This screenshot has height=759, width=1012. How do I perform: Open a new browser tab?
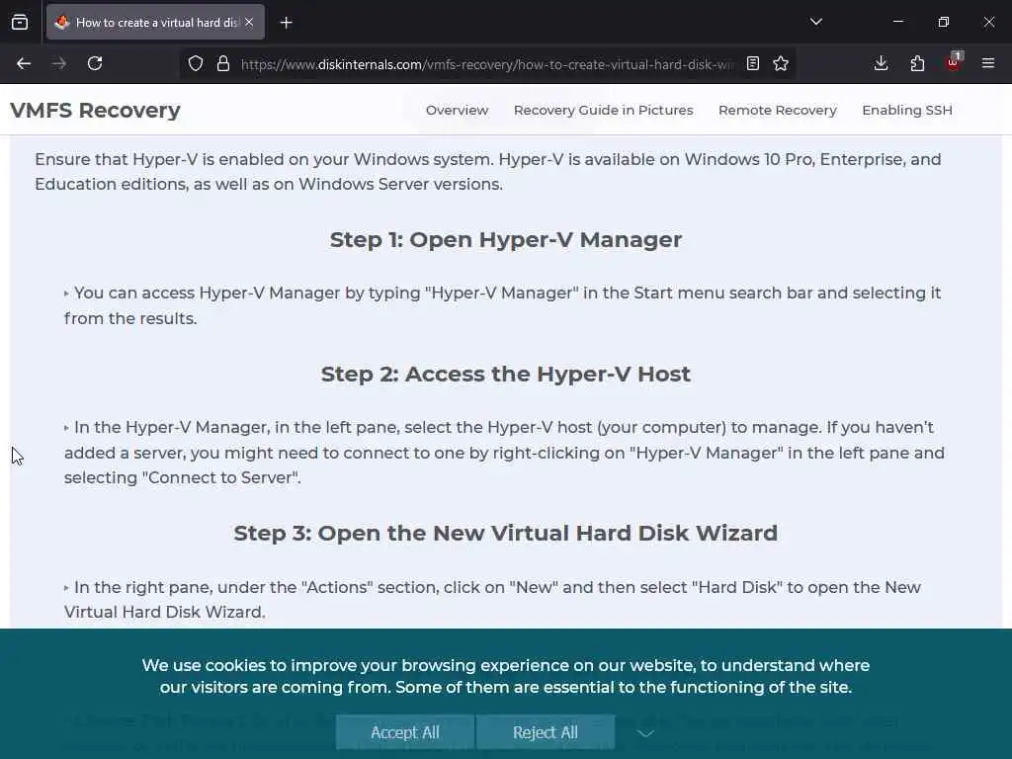pyautogui.click(x=286, y=23)
